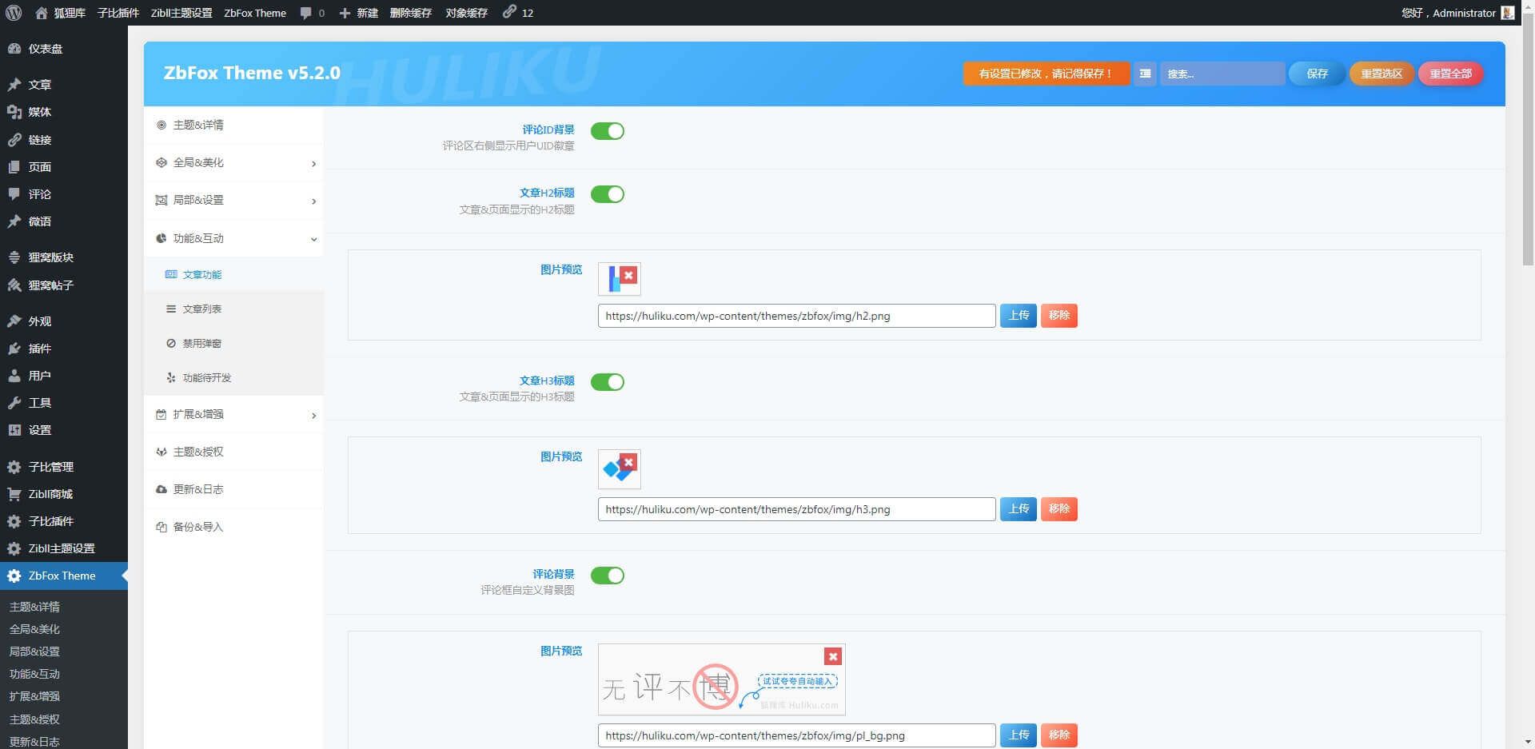Image resolution: width=1535 pixels, height=749 pixels.
Task: Expand the 扩展&增强 section
Action: click(233, 415)
